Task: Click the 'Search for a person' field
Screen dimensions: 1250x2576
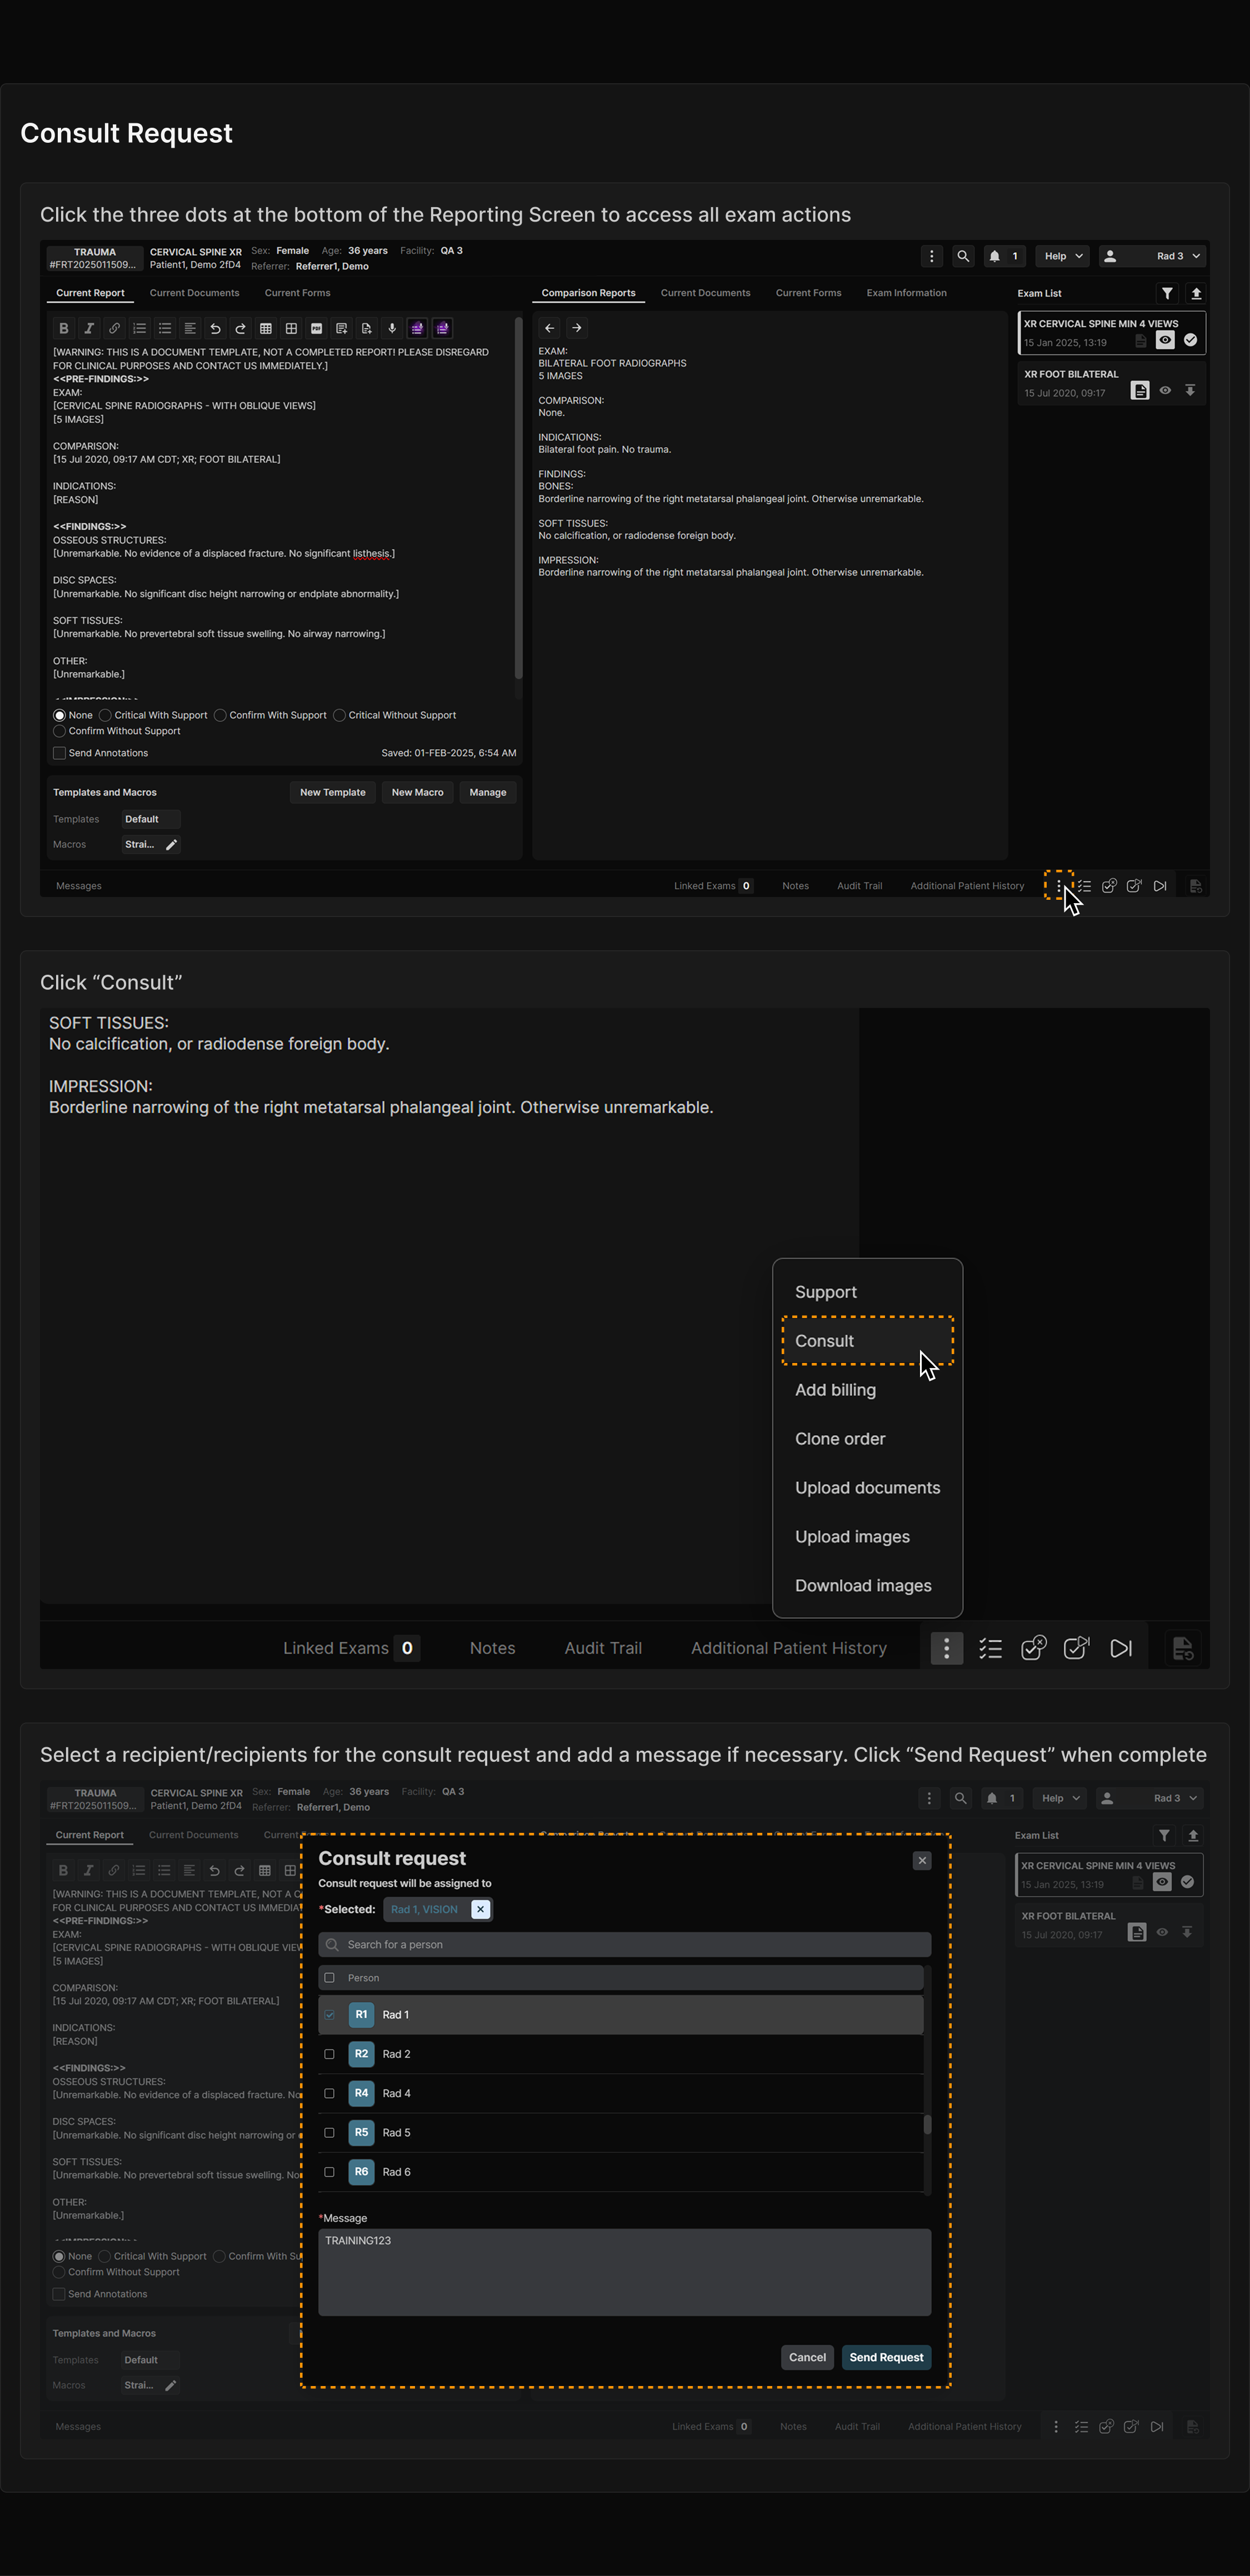Action: tap(624, 1945)
